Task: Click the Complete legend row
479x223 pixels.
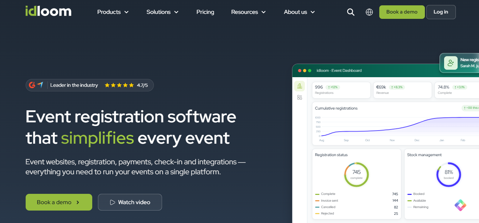Action: click(356, 194)
